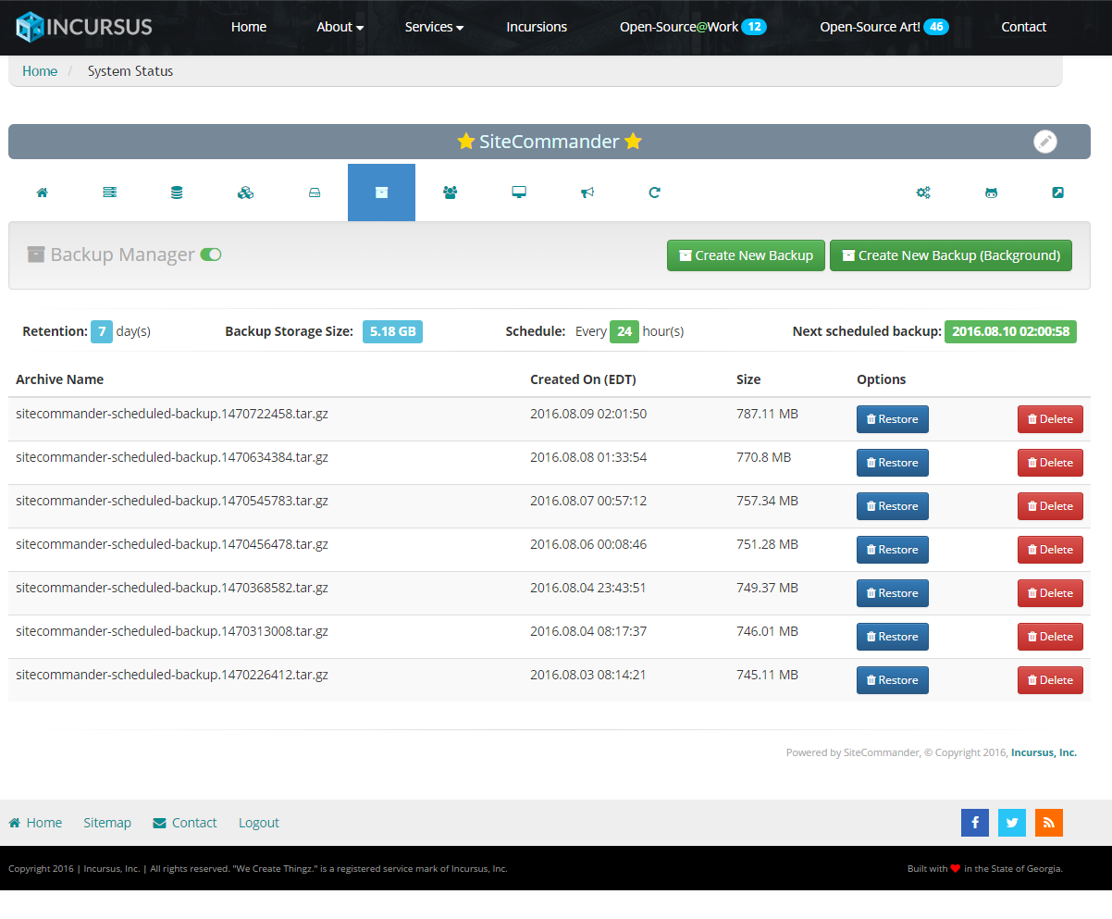
Task: Select the highlighted Backup Manager tab
Action: [381, 192]
